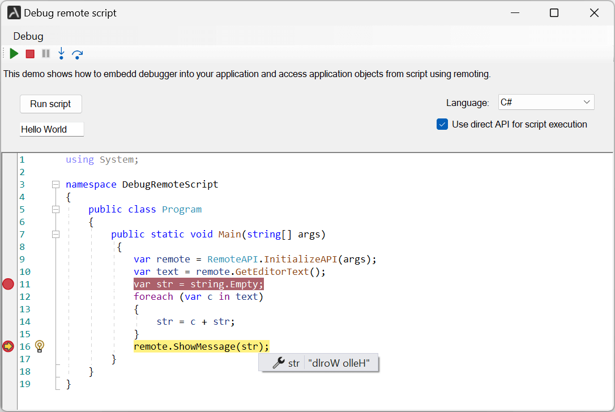Uncheck Use direct API for script execution

[442, 124]
